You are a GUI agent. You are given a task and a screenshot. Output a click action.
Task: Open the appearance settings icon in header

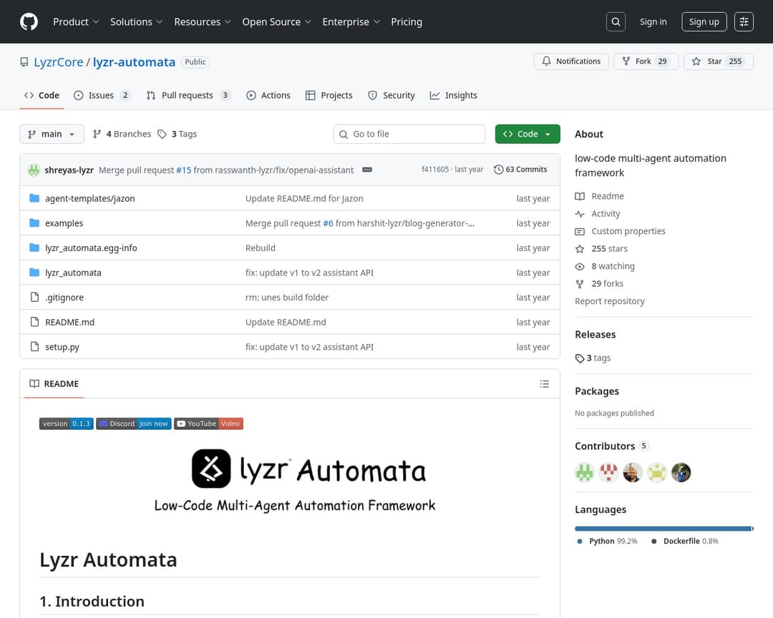tap(744, 21)
